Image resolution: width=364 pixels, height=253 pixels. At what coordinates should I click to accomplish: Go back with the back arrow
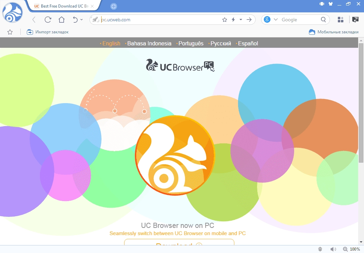pyautogui.click(x=34, y=20)
